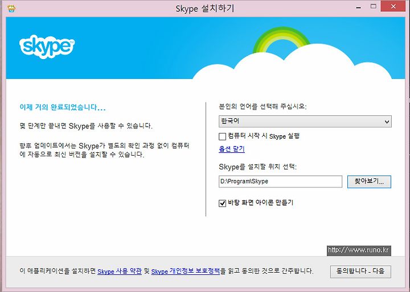410x292 pixels.
Task: Click the text 몇 단계만 끝내면 Skype를 사용할 수 있습니다.
Action: (x=86, y=126)
